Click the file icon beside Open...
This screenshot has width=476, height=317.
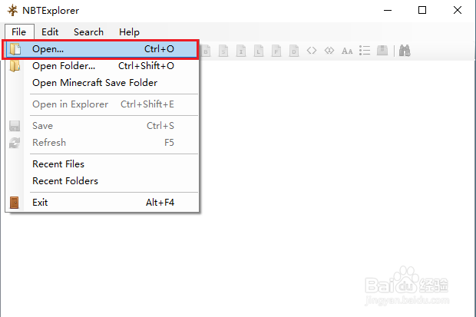(x=15, y=49)
